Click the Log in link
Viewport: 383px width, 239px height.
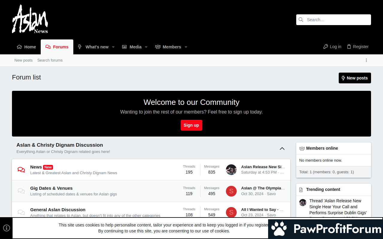pos(332,47)
